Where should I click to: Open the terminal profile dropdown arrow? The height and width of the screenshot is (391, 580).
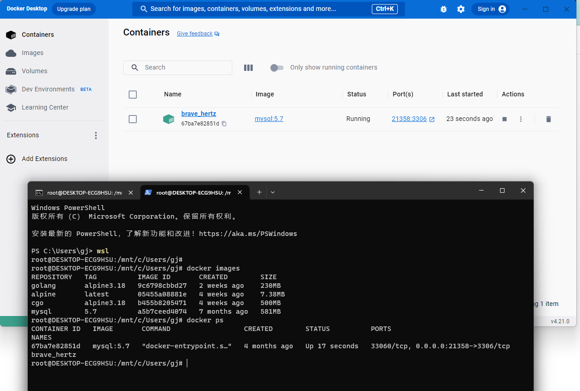click(x=273, y=192)
